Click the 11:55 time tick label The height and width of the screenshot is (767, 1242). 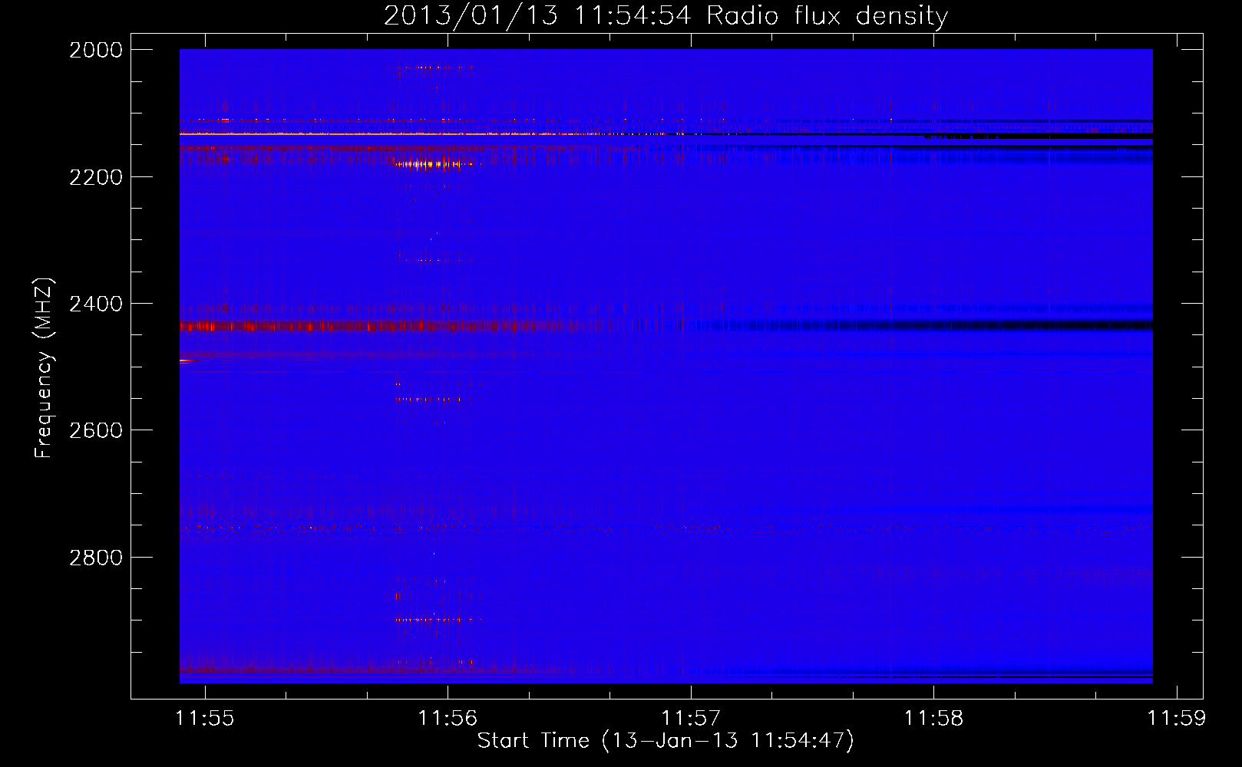(205, 718)
